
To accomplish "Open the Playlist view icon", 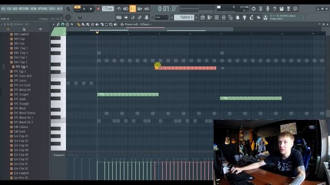I will pyautogui.click(x=203, y=17).
